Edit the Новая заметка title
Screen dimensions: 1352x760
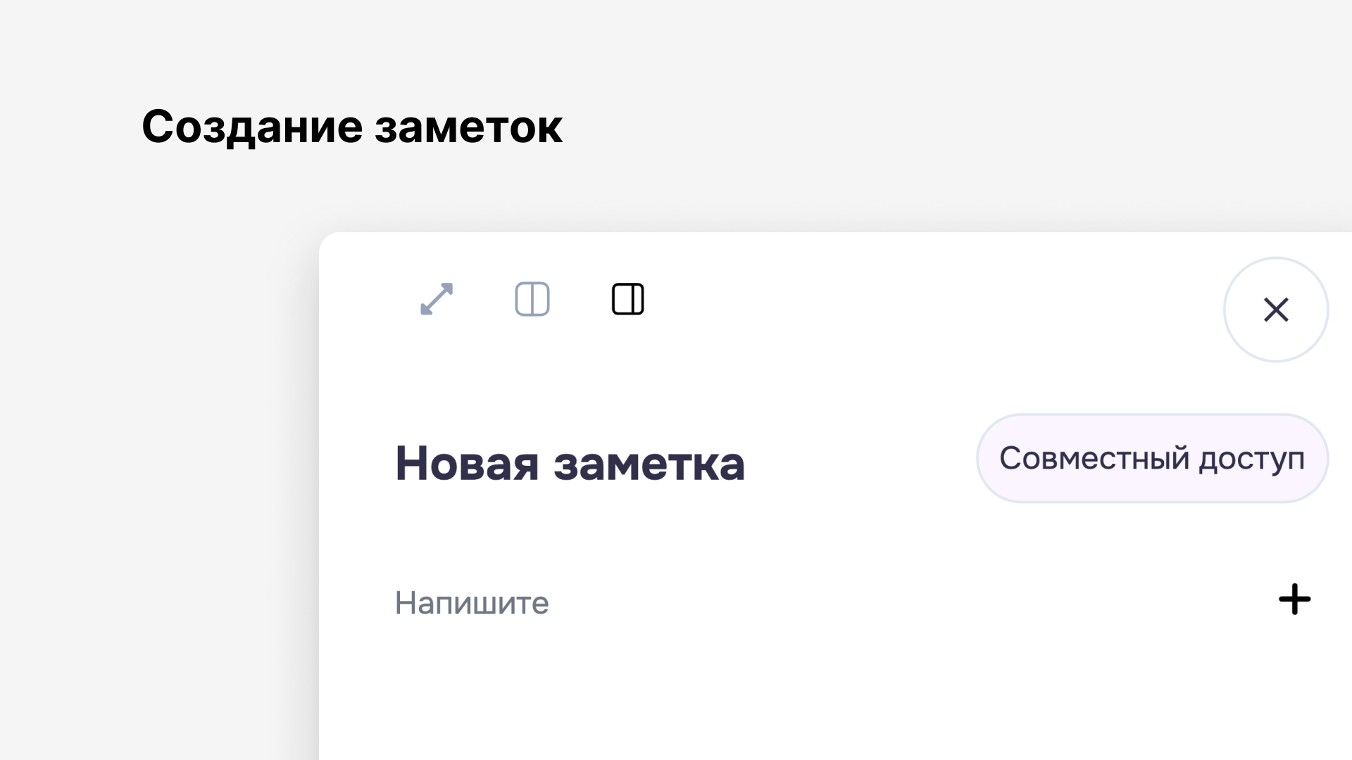click(570, 463)
